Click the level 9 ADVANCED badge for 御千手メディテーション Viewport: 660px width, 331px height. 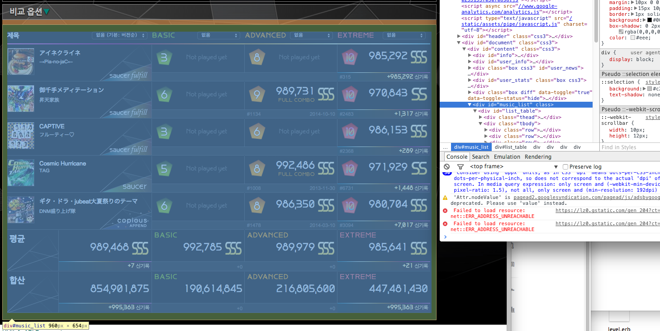257,95
